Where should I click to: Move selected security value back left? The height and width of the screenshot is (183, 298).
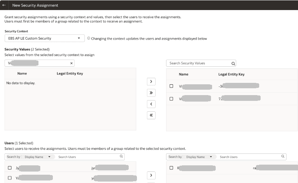[x=151, y=104]
